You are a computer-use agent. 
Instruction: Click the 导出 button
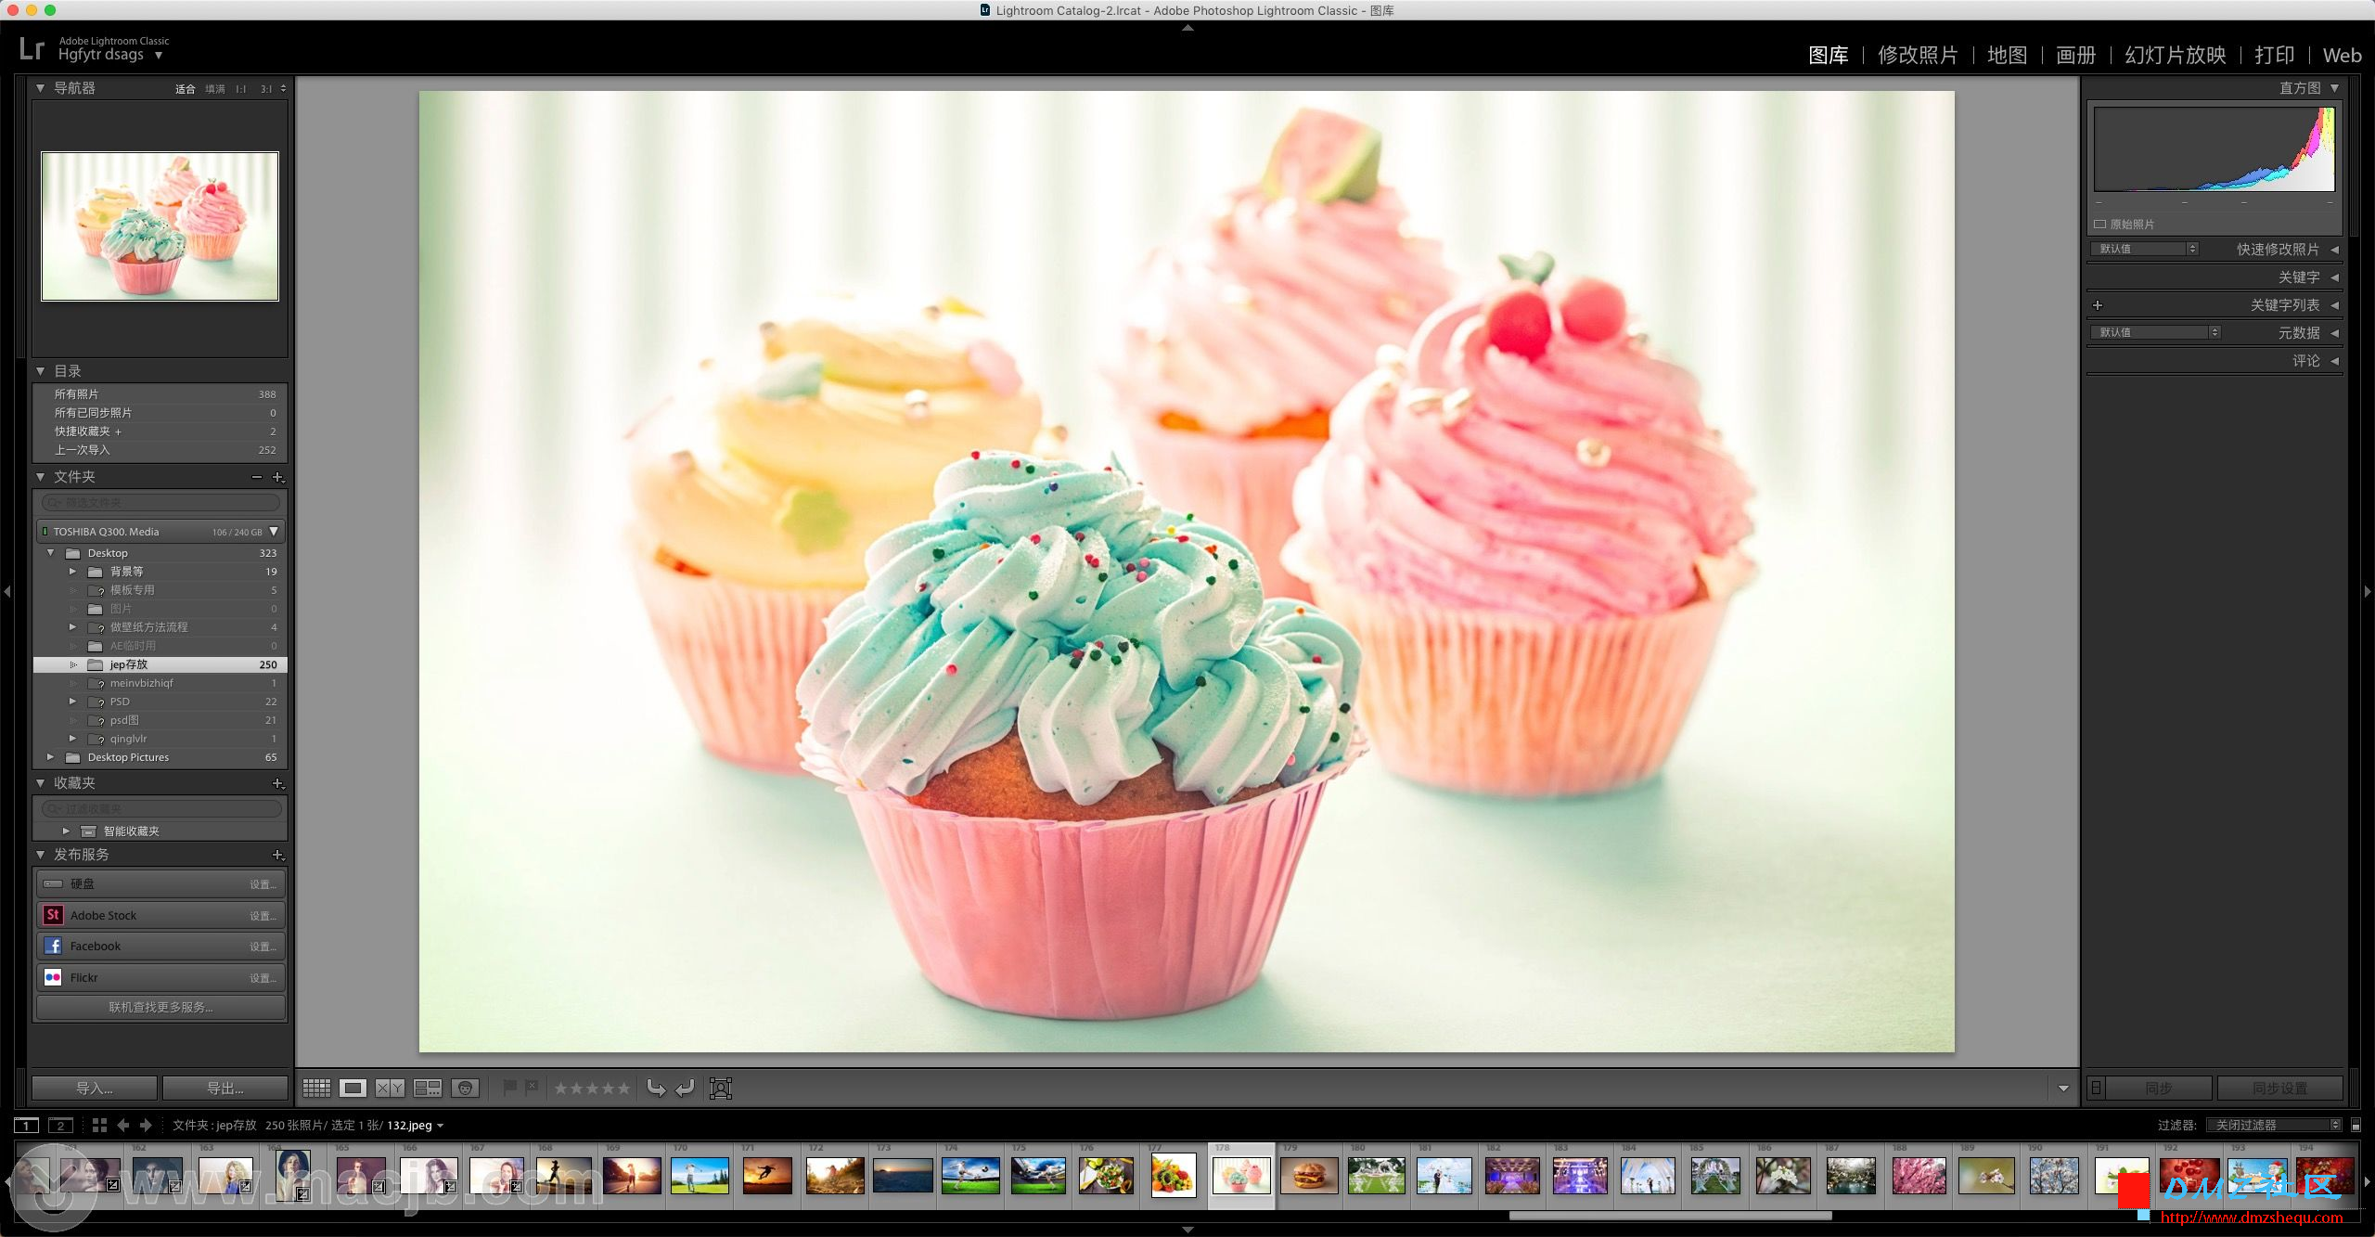click(x=225, y=1088)
